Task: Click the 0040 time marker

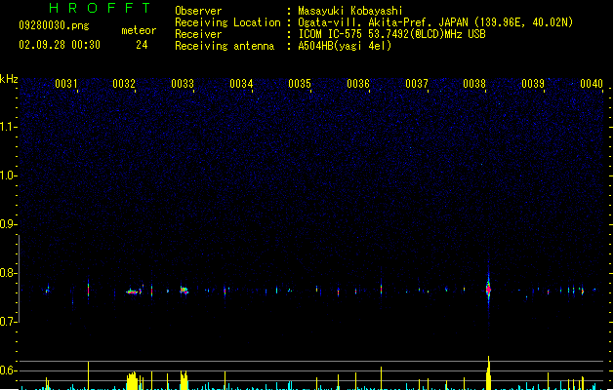Action: pyautogui.click(x=592, y=84)
